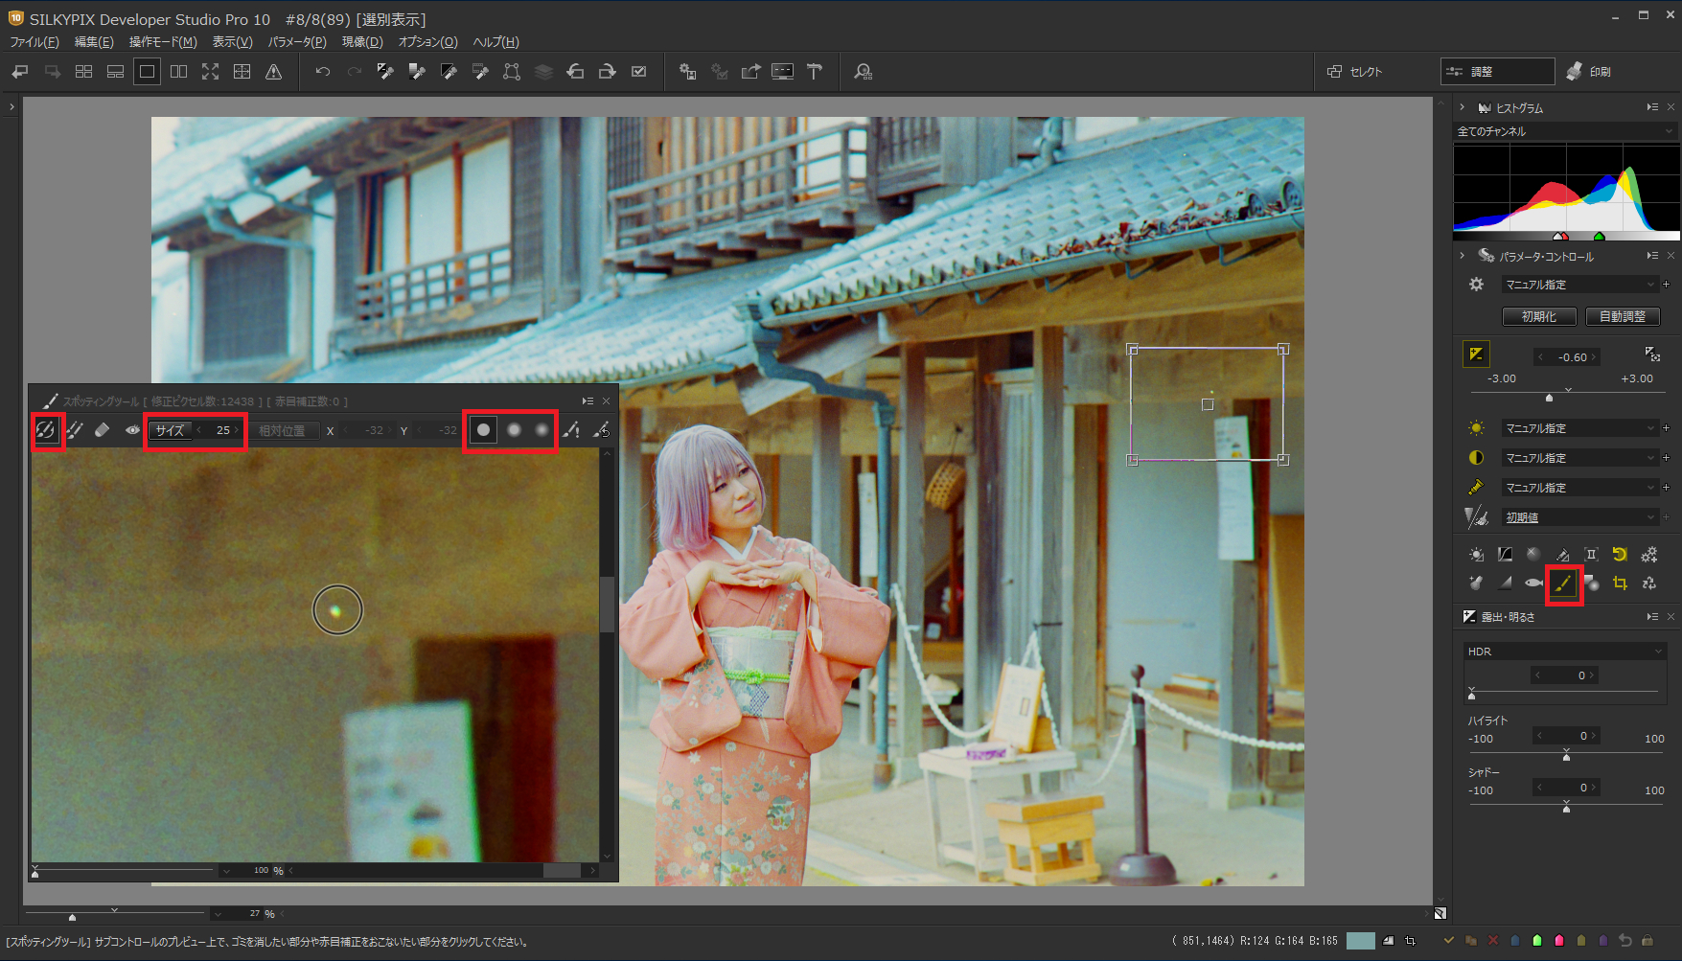Select the hard-edge brush shape
This screenshot has height=961, width=1682.
click(484, 430)
